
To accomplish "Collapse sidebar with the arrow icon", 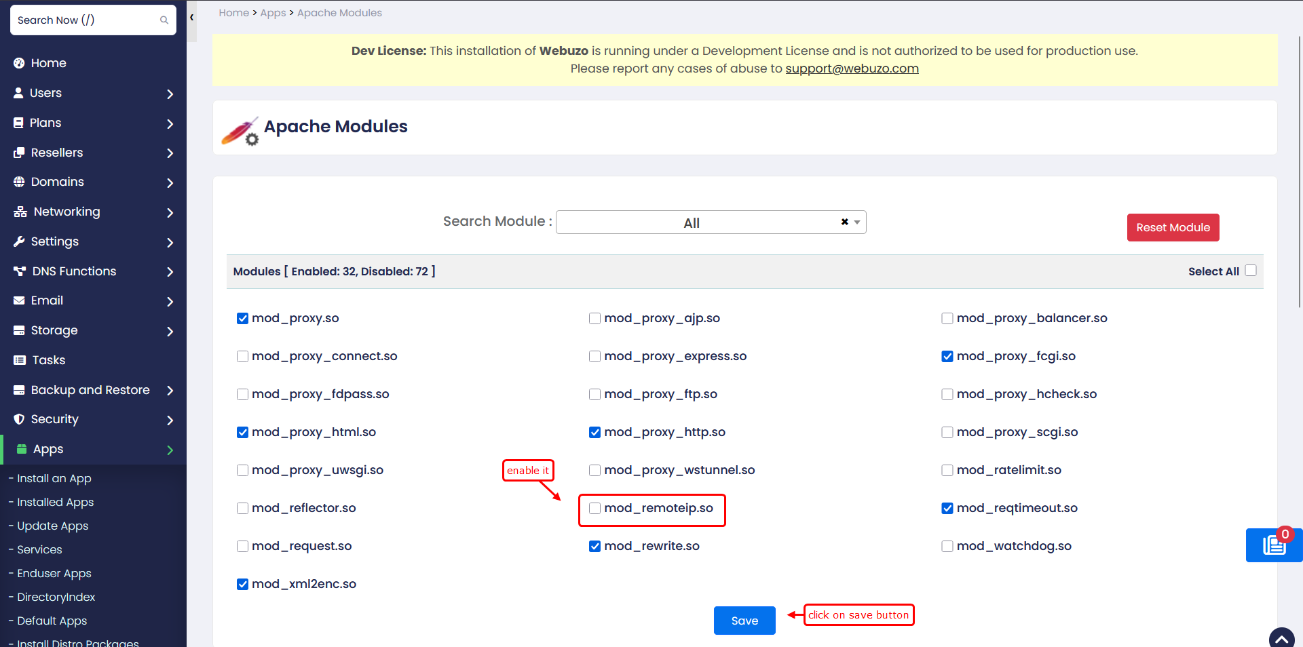I will tap(192, 18).
